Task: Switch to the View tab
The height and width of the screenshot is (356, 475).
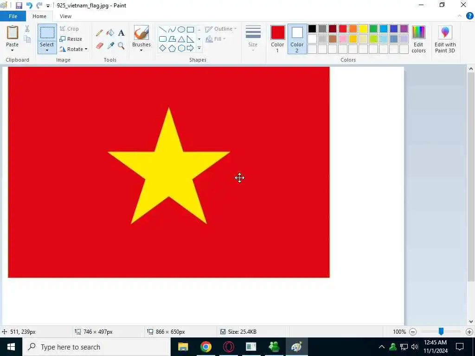Action: [x=65, y=16]
